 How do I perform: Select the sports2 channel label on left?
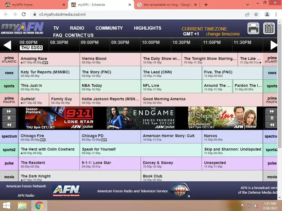(x=9, y=150)
